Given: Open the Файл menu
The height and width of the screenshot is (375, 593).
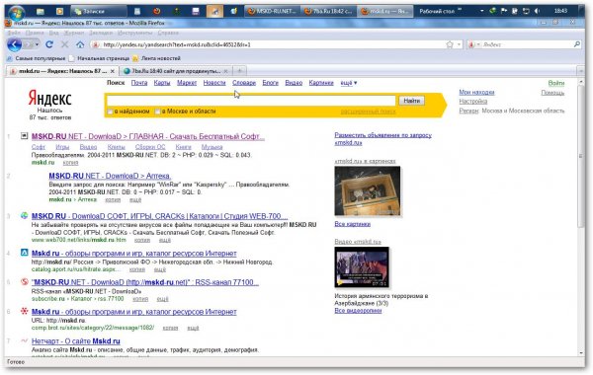Looking at the screenshot, I should [14, 33].
